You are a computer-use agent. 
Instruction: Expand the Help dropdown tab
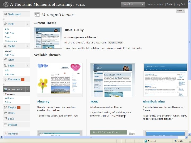tap(180, 11)
